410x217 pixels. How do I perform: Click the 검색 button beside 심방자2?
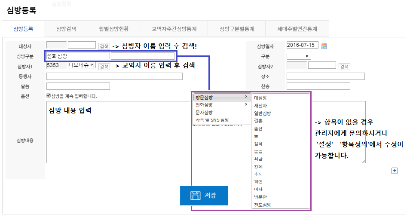pos(344,67)
